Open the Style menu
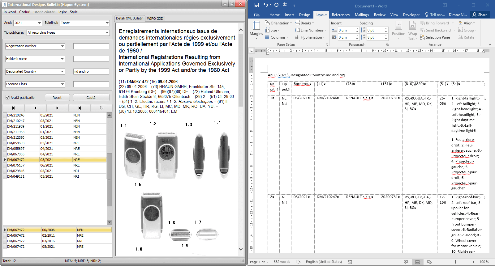The height and width of the screenshot is (266, 495). [74, 12]
